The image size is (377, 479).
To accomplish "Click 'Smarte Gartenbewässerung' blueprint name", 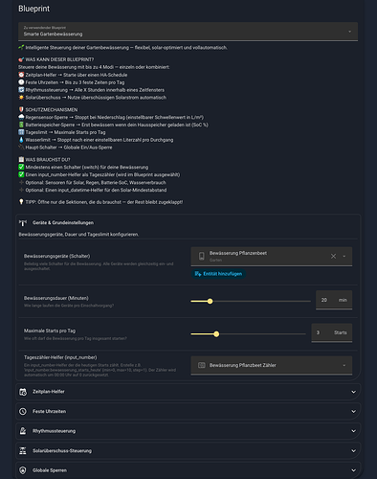I will [x=53, y=34].
